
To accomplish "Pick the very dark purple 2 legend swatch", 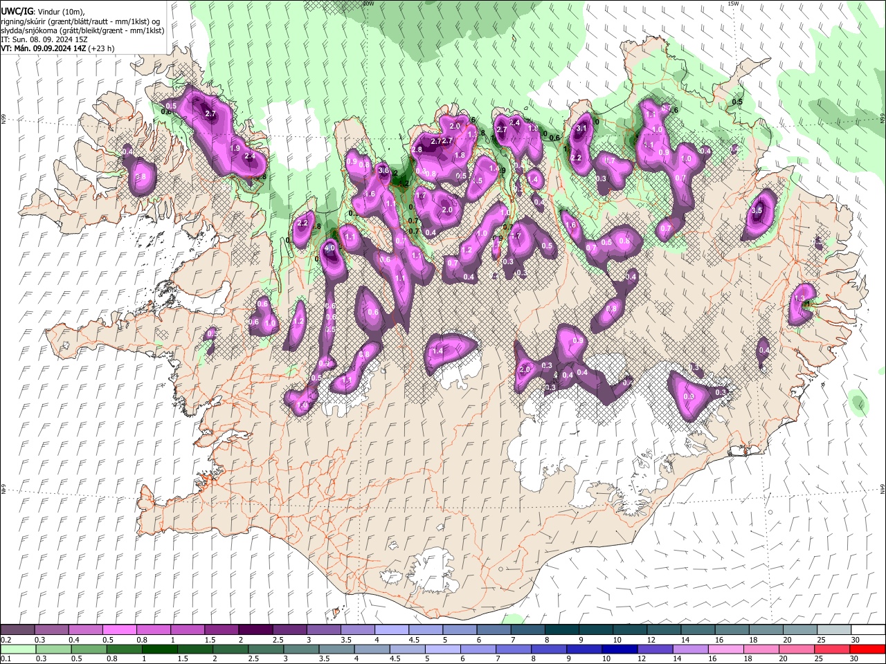I will [x=255, y=629].
